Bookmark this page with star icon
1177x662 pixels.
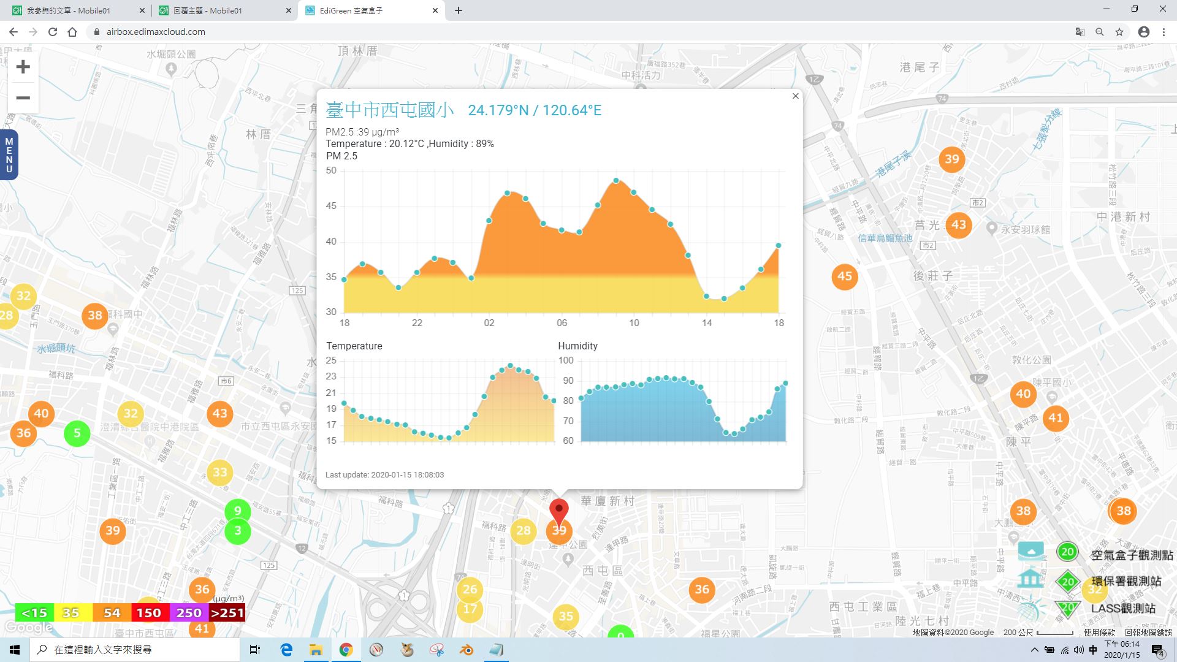tap(1119, 32)
